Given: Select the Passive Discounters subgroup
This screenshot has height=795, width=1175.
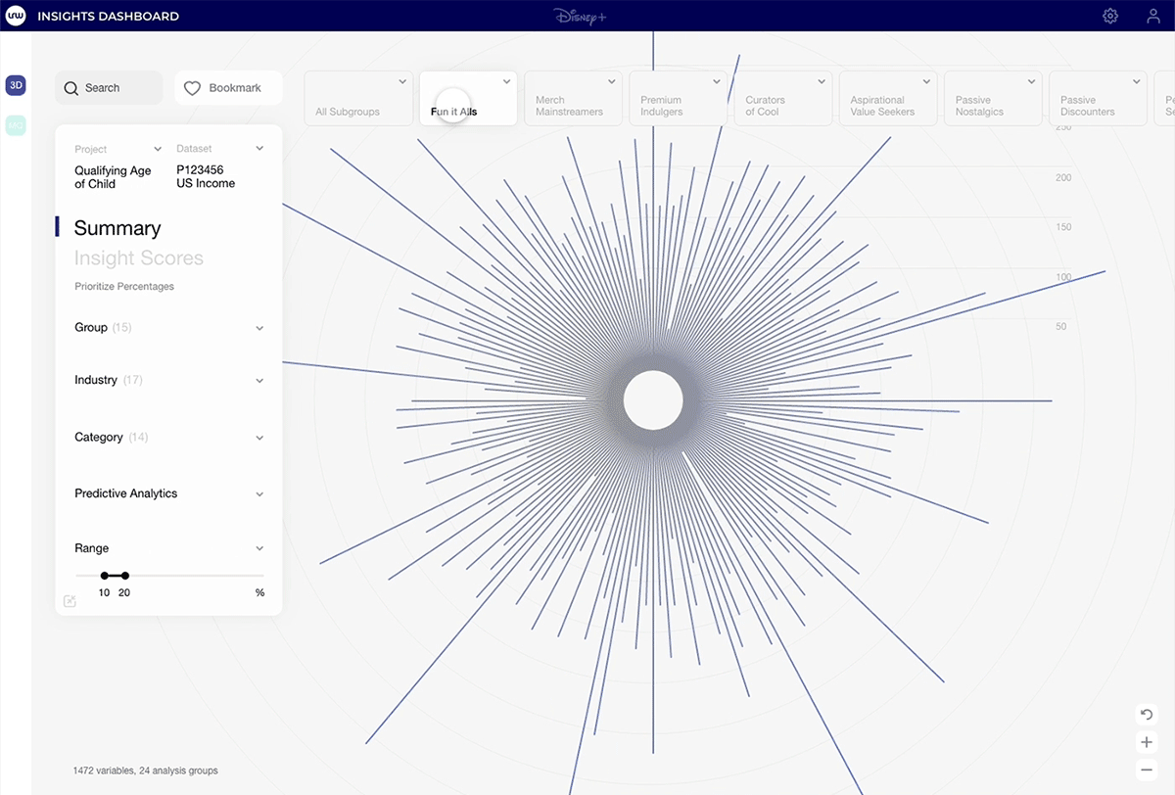Looking at the screenshot, I should coord(1098,98).
